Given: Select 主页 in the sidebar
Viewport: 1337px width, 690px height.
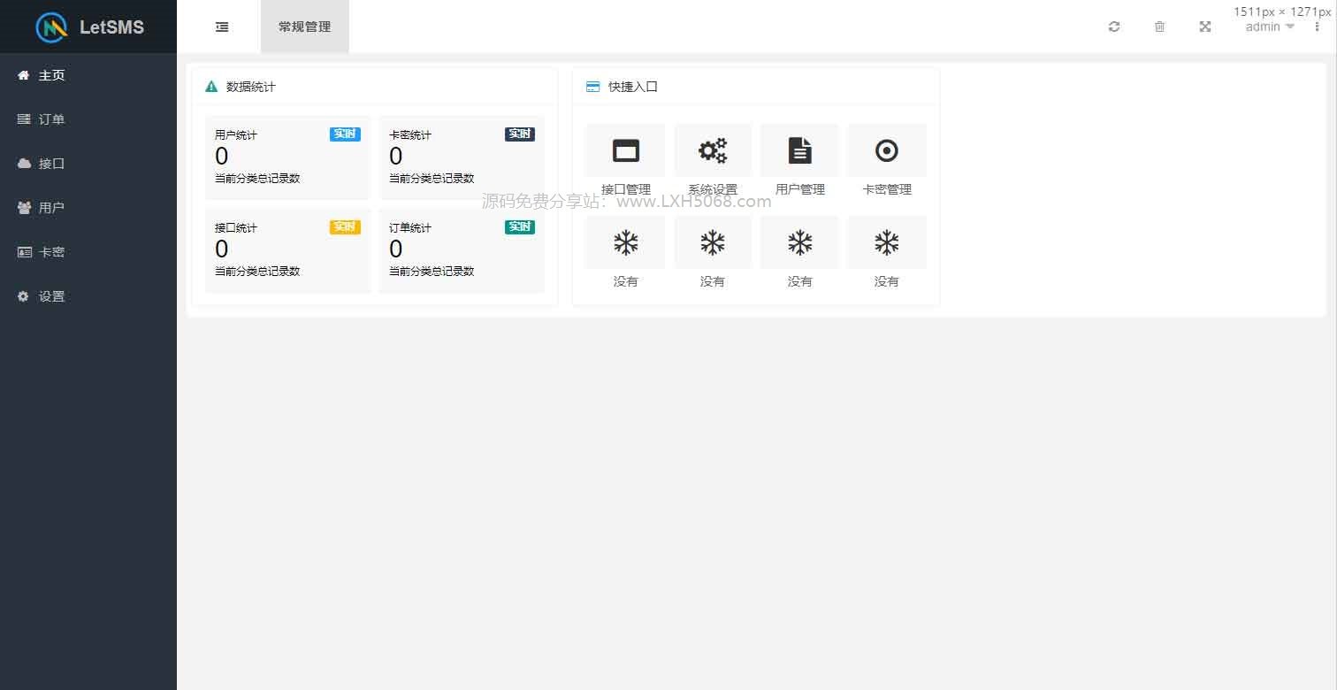Looking at the screenshot, I should click(51, 75).
